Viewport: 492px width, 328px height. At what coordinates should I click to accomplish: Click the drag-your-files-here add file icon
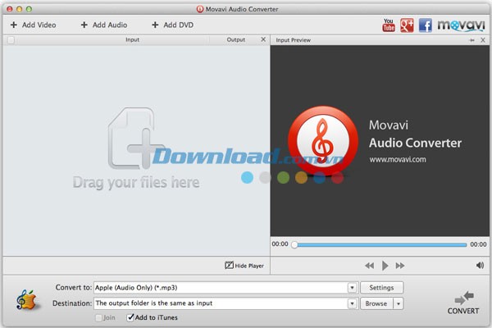click(136, 138)
